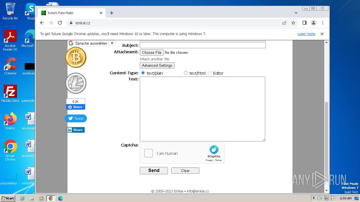360x202 pixels.
Task: Click the Chrome forward arrow
Action: click(x=51, y=23)
